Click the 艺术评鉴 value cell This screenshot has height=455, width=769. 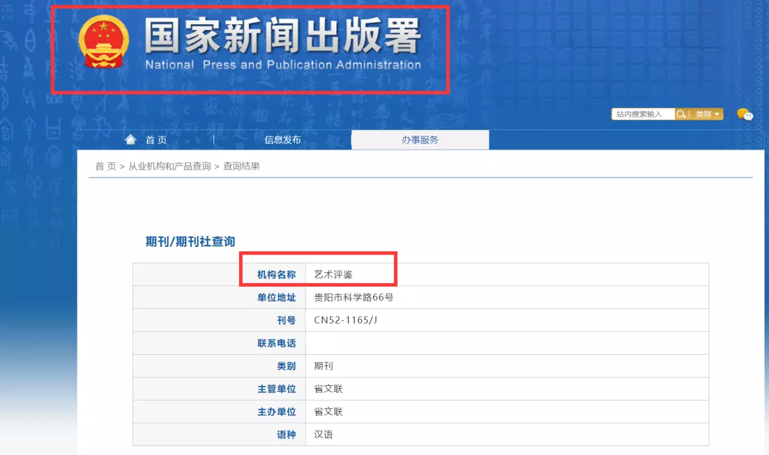pyautogui.click(x=507, y=275)
